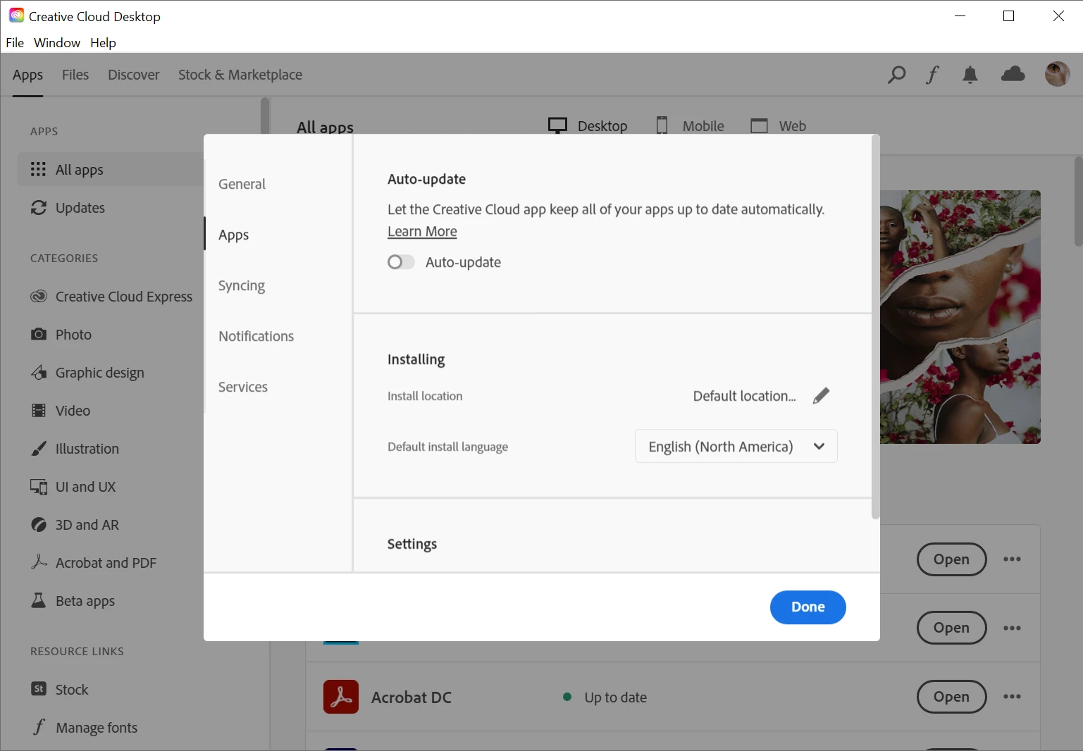
Task: Click the Creative Cloud Desktop title icon
Action: (16, 15)
